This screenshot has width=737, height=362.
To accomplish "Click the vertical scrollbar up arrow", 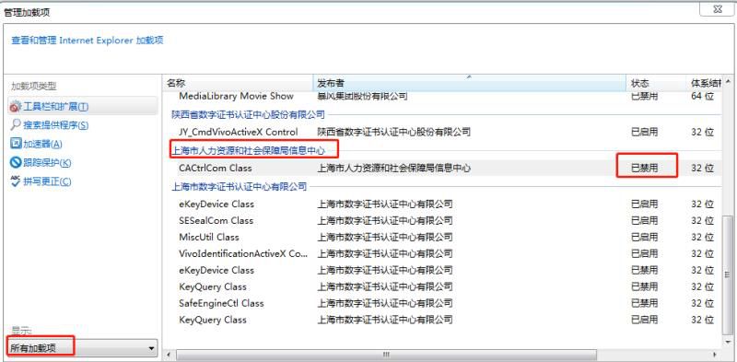I will (728, 81).
